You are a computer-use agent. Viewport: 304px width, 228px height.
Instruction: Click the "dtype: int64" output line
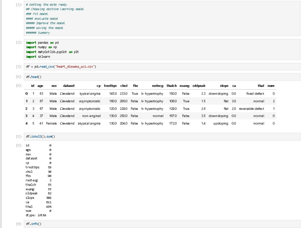pyautogui.click(x=36, y=216)
